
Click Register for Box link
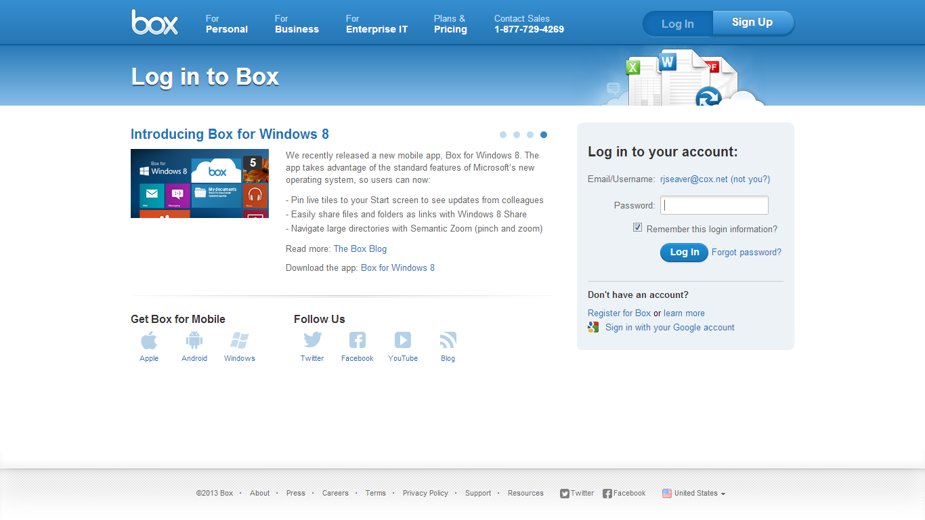click(619, 313)
